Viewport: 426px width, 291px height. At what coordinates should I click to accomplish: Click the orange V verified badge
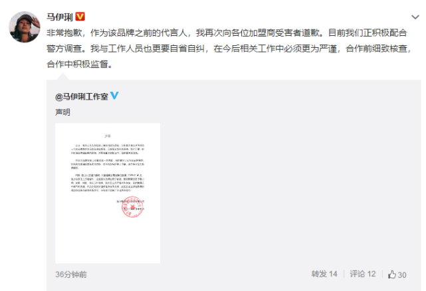[x=80, y=17]
